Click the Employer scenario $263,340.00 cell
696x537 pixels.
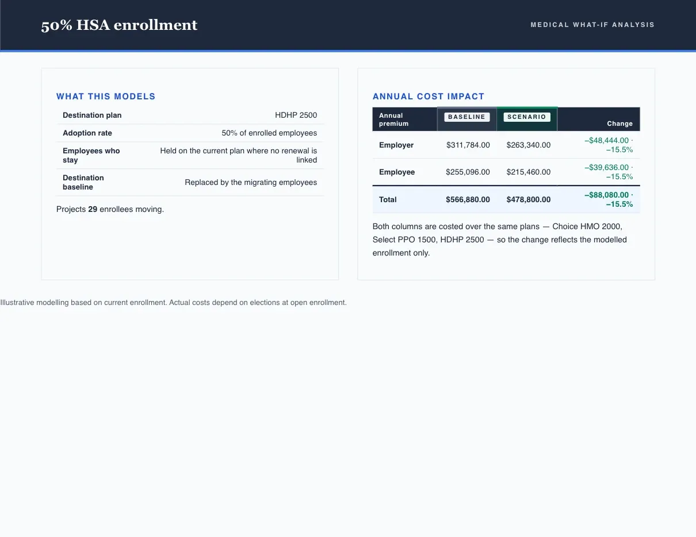(528, 145)
